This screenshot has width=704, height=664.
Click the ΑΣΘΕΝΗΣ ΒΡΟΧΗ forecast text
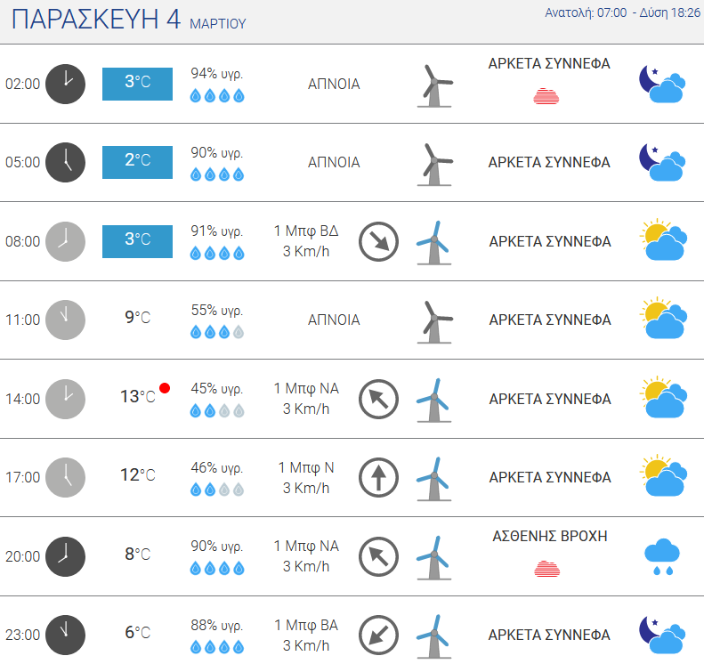coord(549,536)
